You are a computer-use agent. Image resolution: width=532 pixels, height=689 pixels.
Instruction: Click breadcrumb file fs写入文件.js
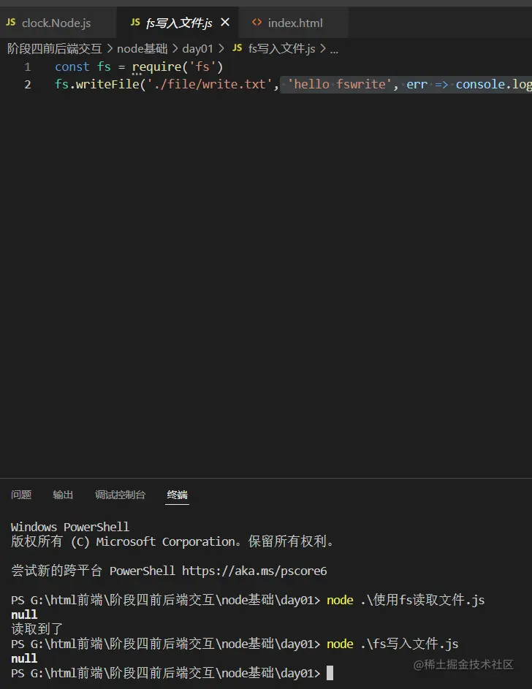[x=281, y=48]
